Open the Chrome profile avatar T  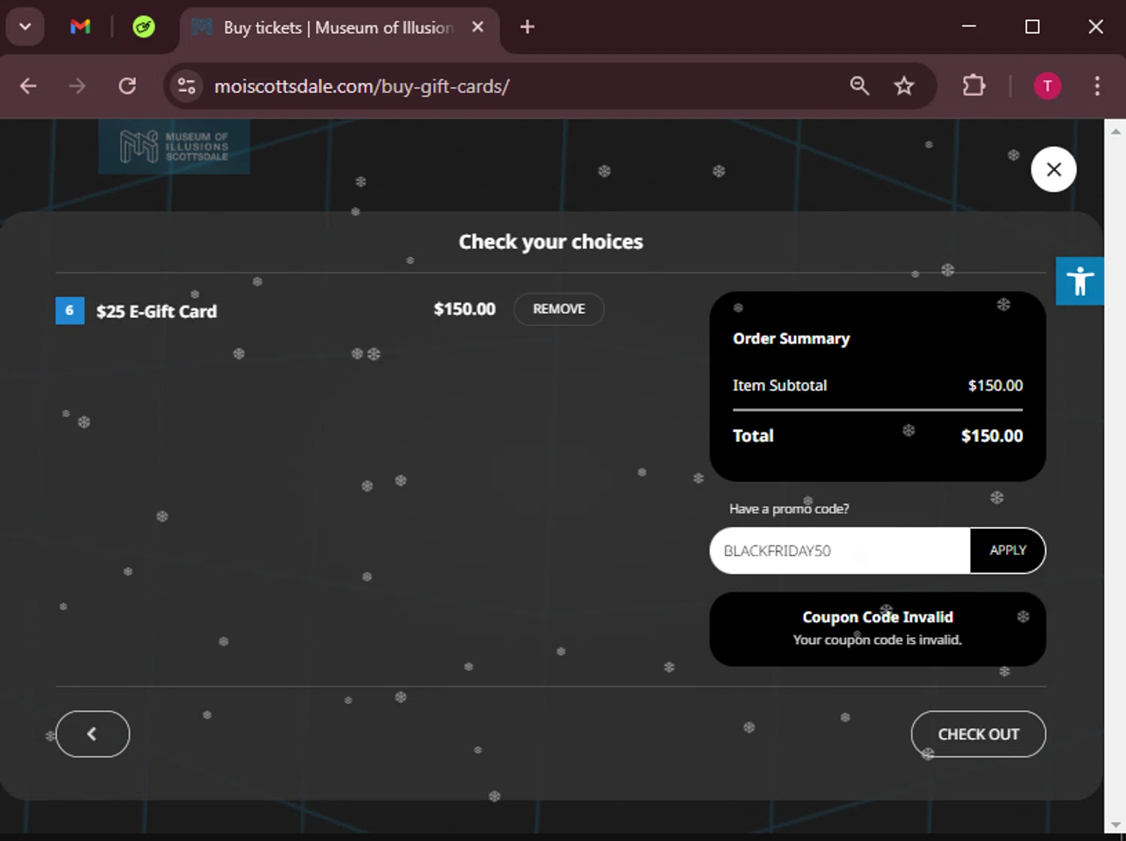point(1047,86)
